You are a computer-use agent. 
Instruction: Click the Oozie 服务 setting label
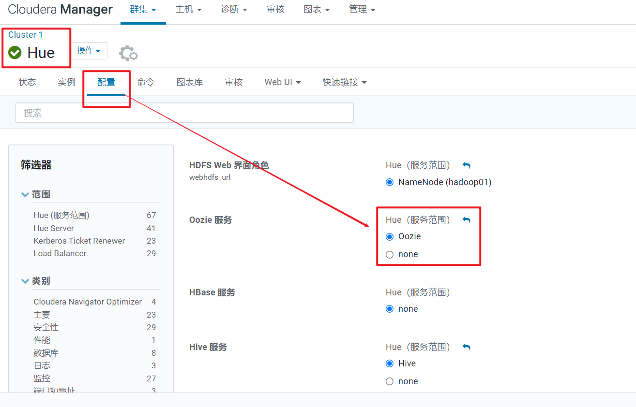211,220
